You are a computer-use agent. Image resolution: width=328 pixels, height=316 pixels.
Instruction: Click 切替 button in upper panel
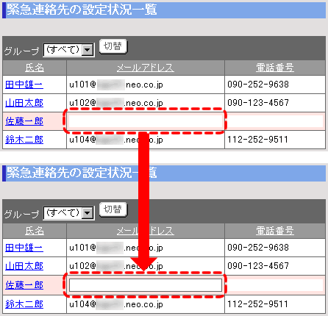click(x=113, y=46)
